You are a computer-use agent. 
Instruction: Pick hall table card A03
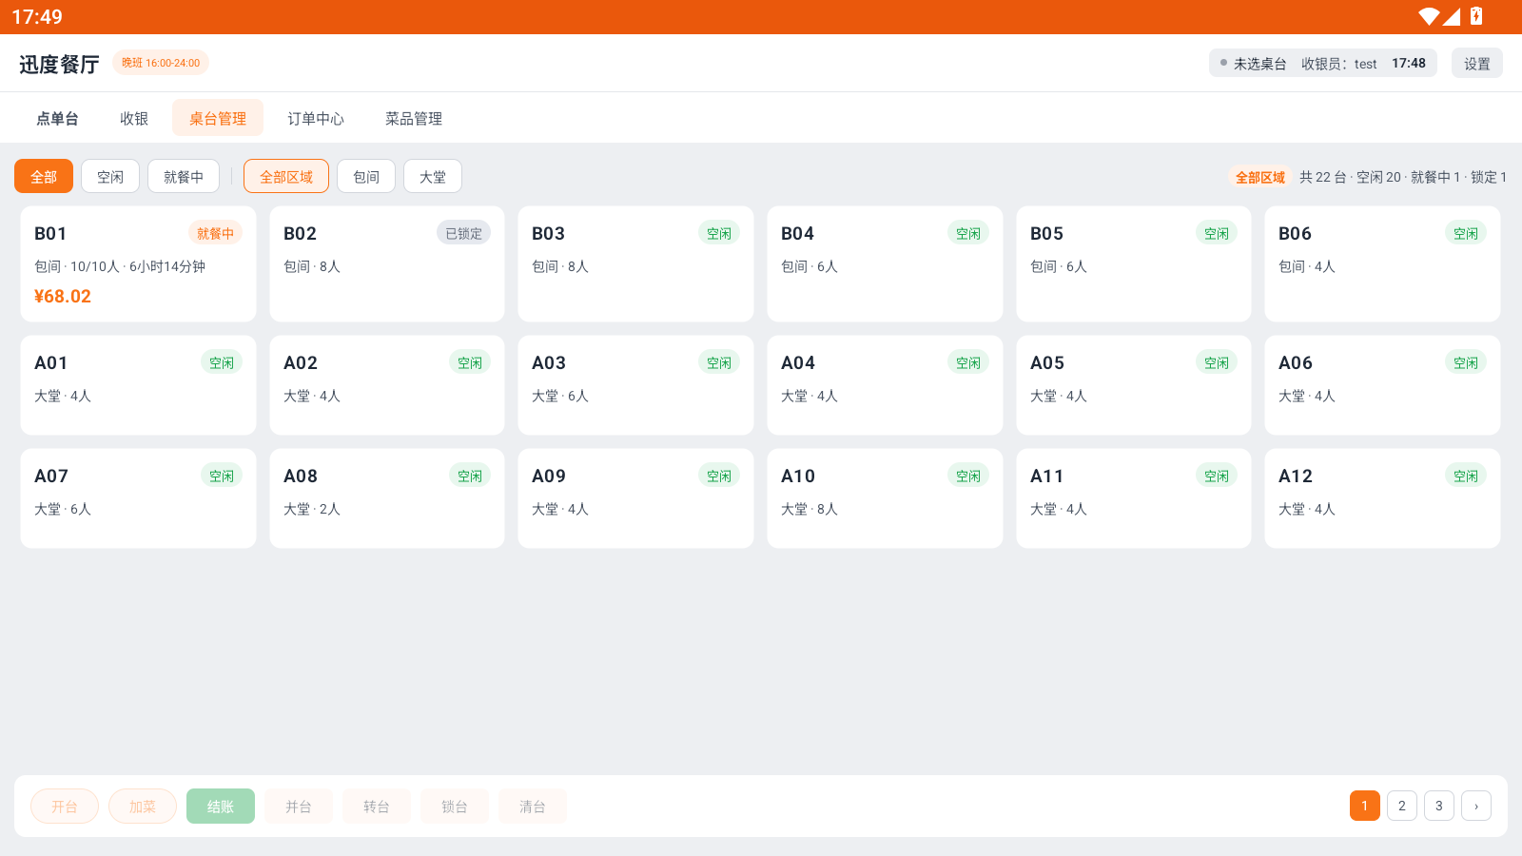tap(635, 385)
